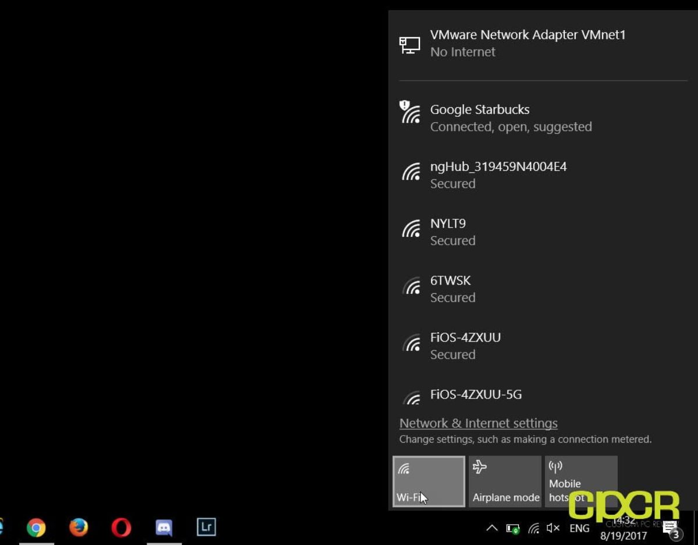The image size is (698, 545).
Task: Start Discord from the taskbar
Action: pyautogui.click(x=163, y=528)
